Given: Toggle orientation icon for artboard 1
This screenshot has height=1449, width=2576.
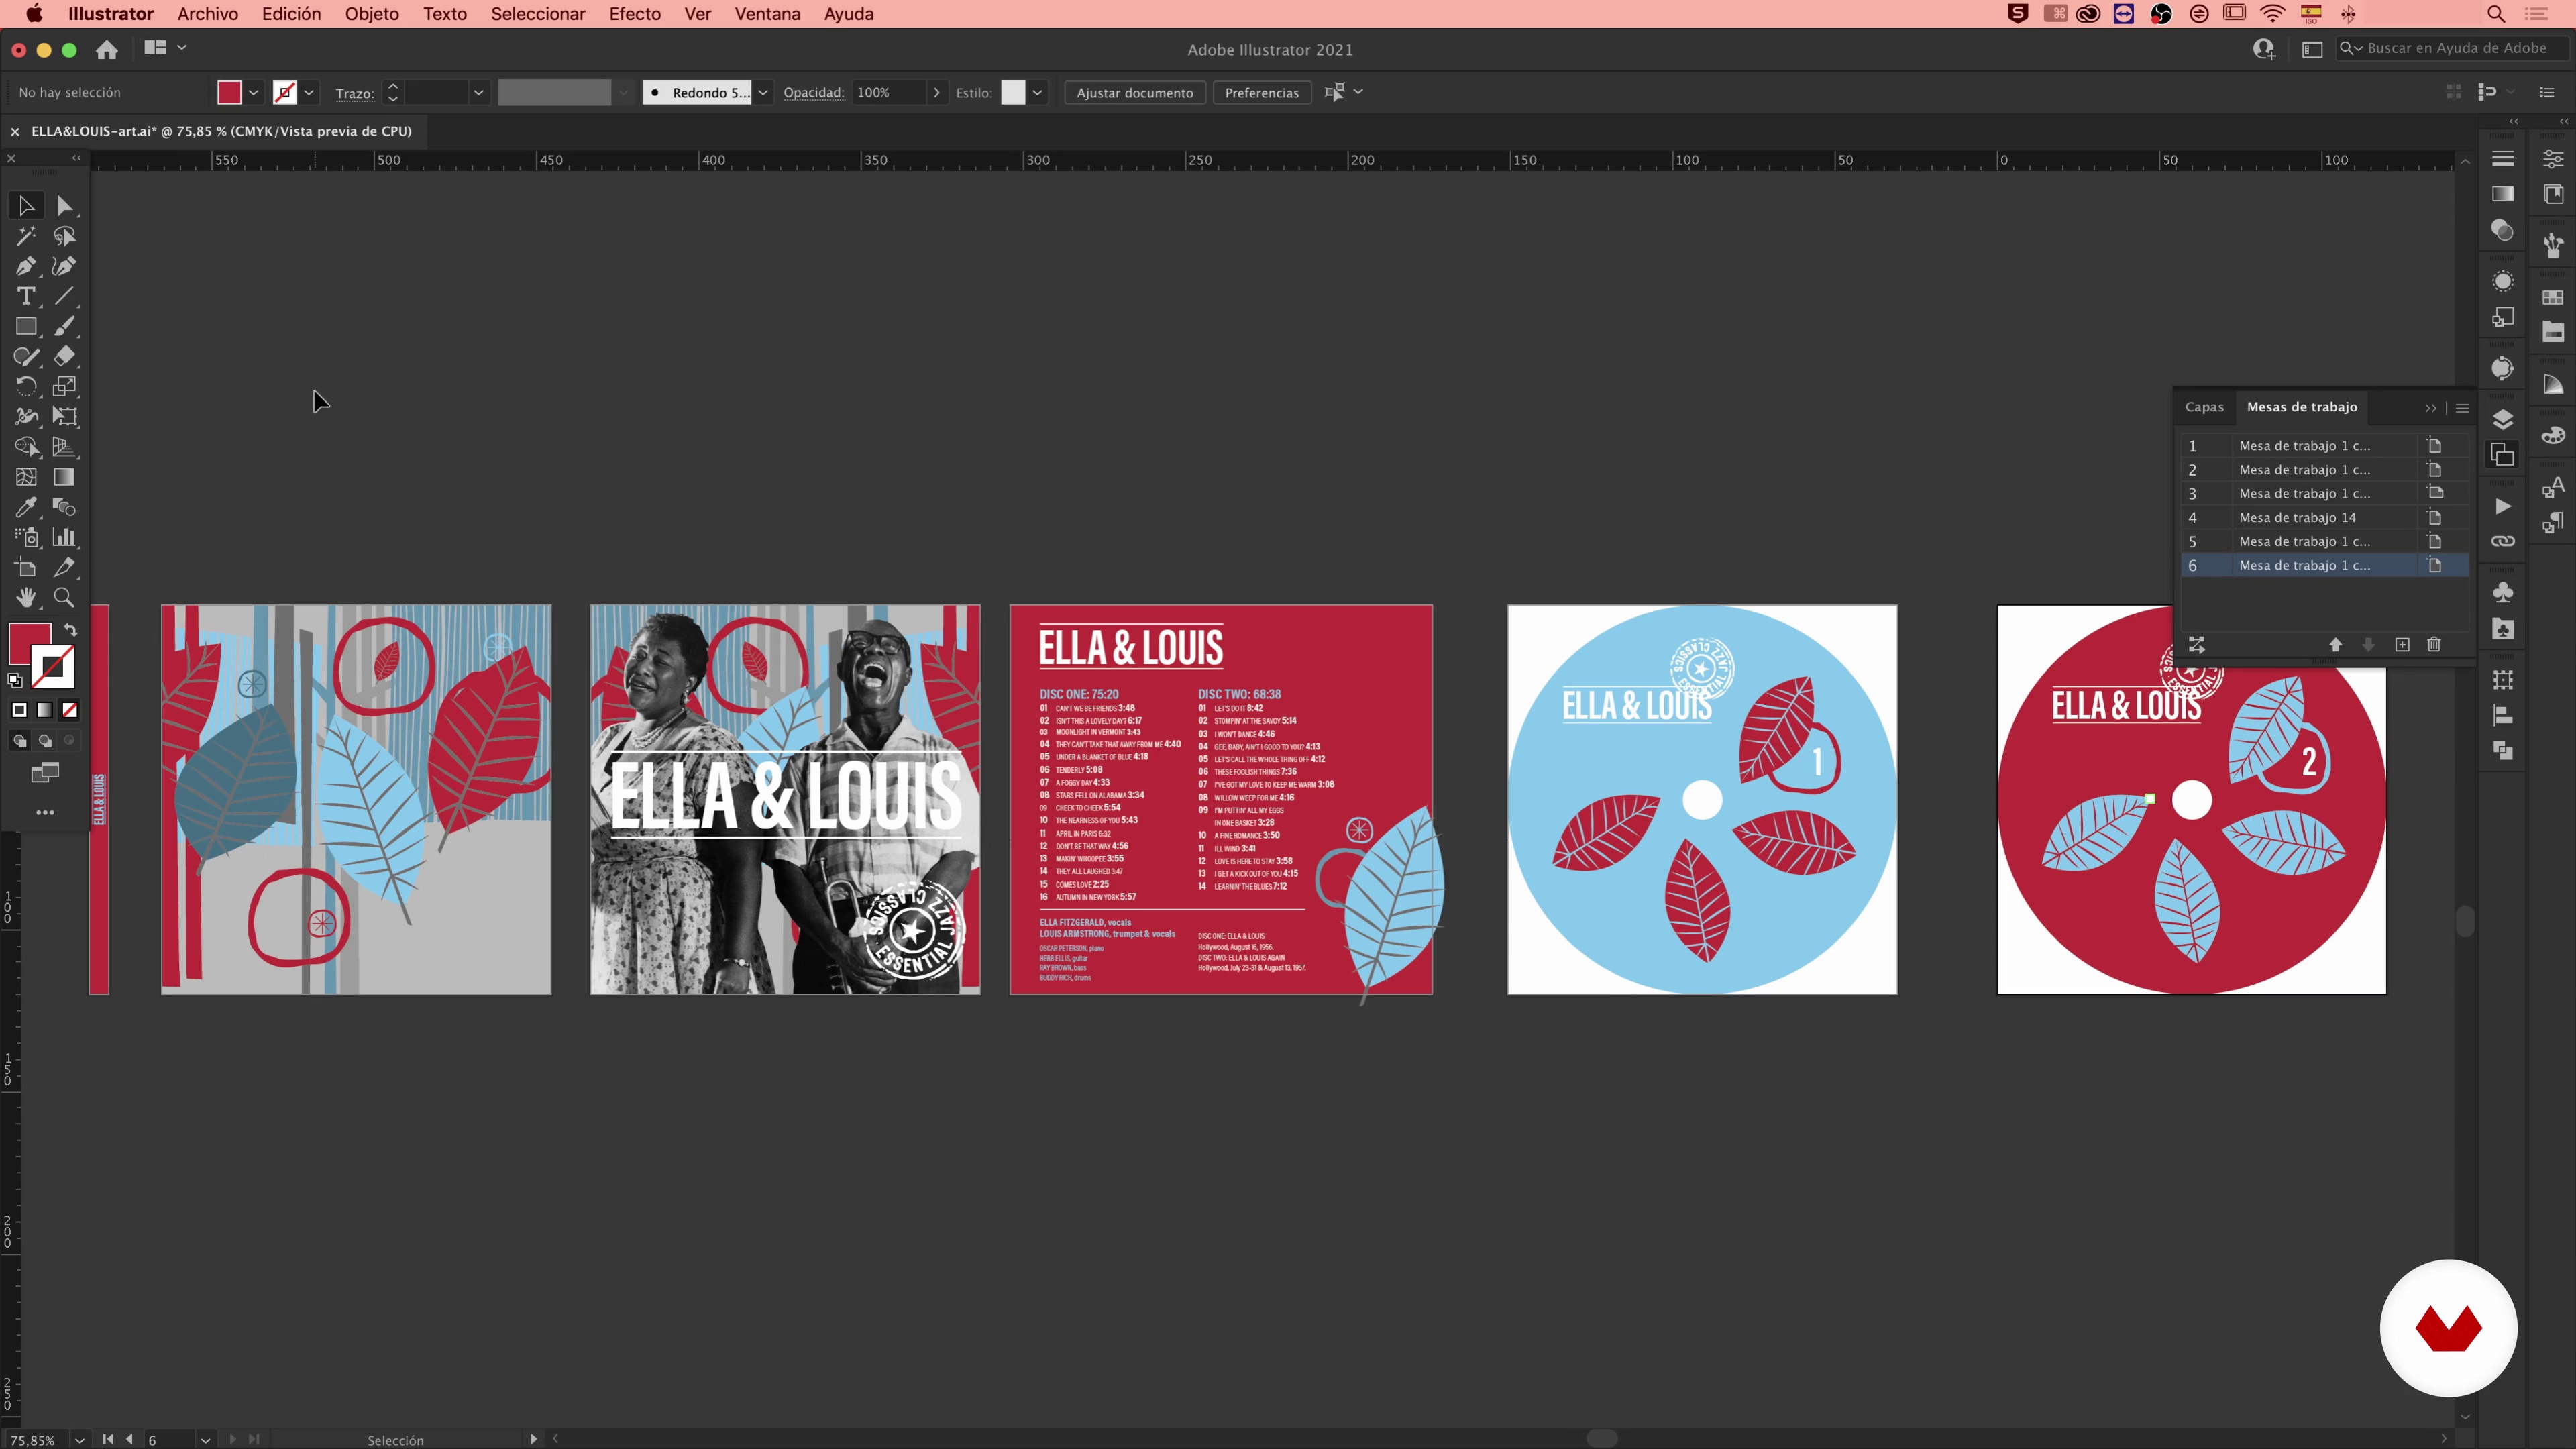Looking at the screenshot, I should [x=2435, y=445].
